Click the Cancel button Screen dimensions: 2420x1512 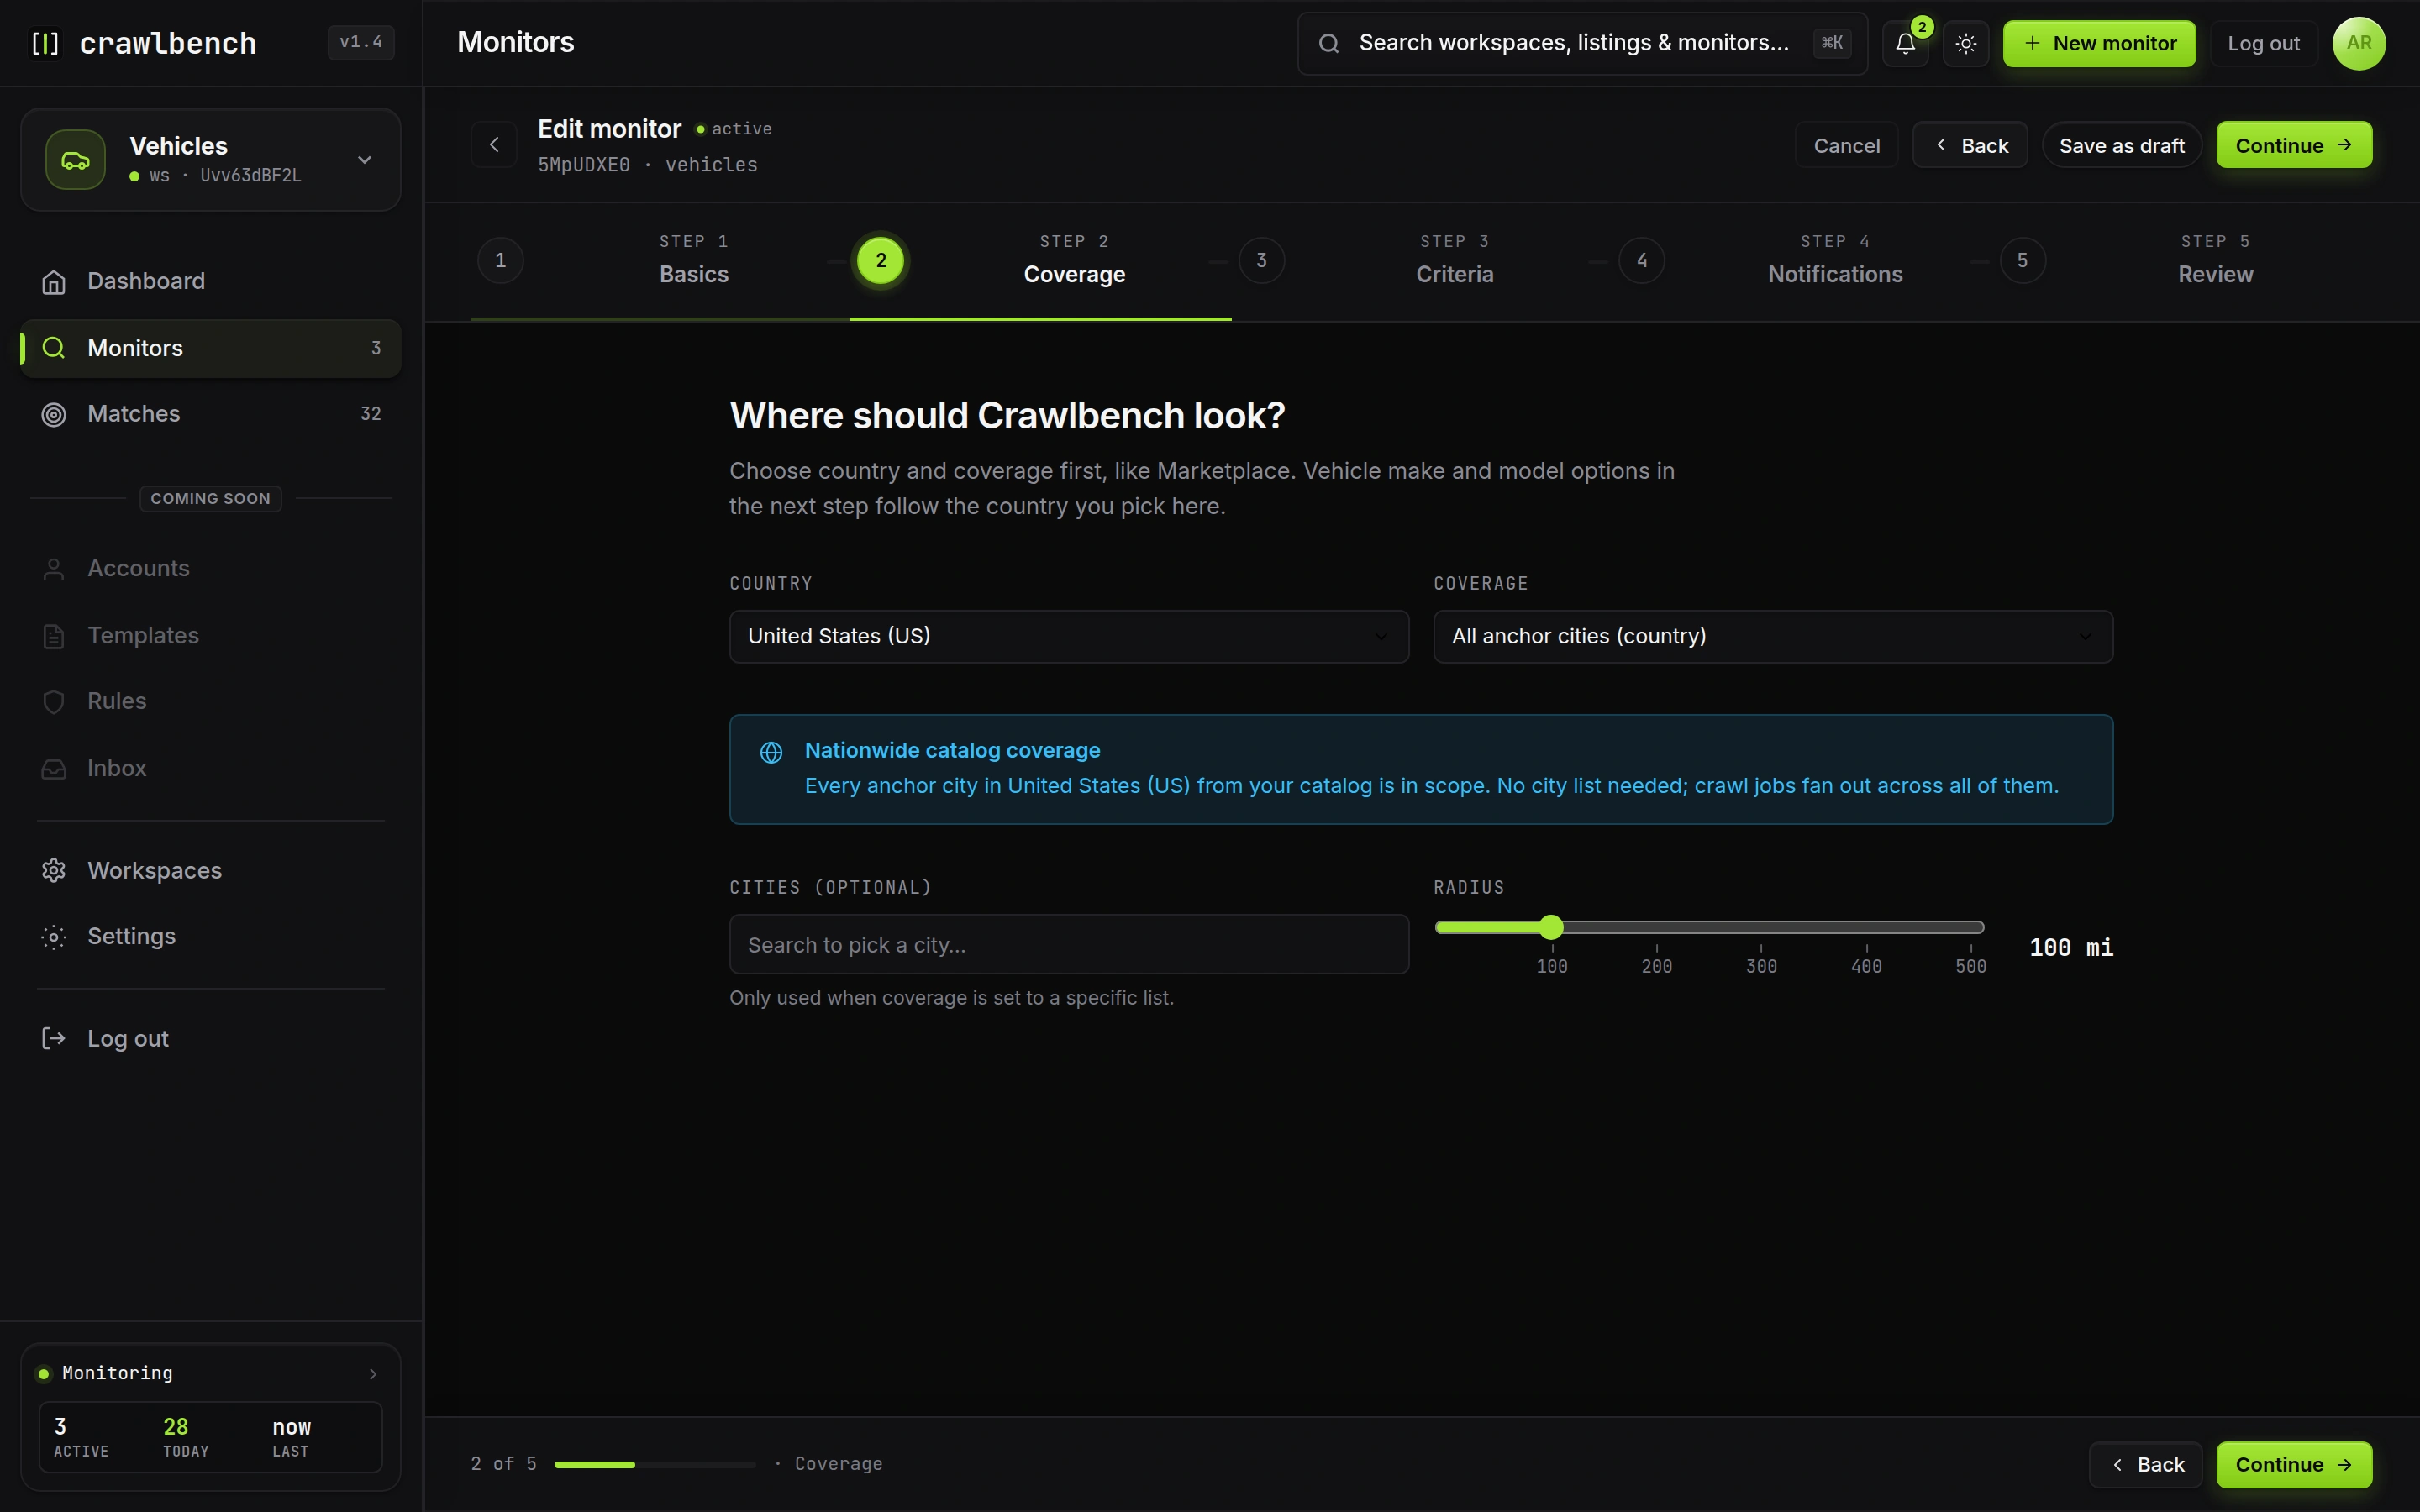click(x=1846, y=145)
